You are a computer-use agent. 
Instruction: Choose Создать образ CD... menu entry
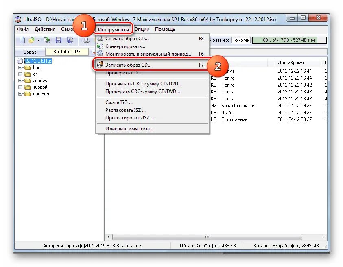[x=153, y=39]
